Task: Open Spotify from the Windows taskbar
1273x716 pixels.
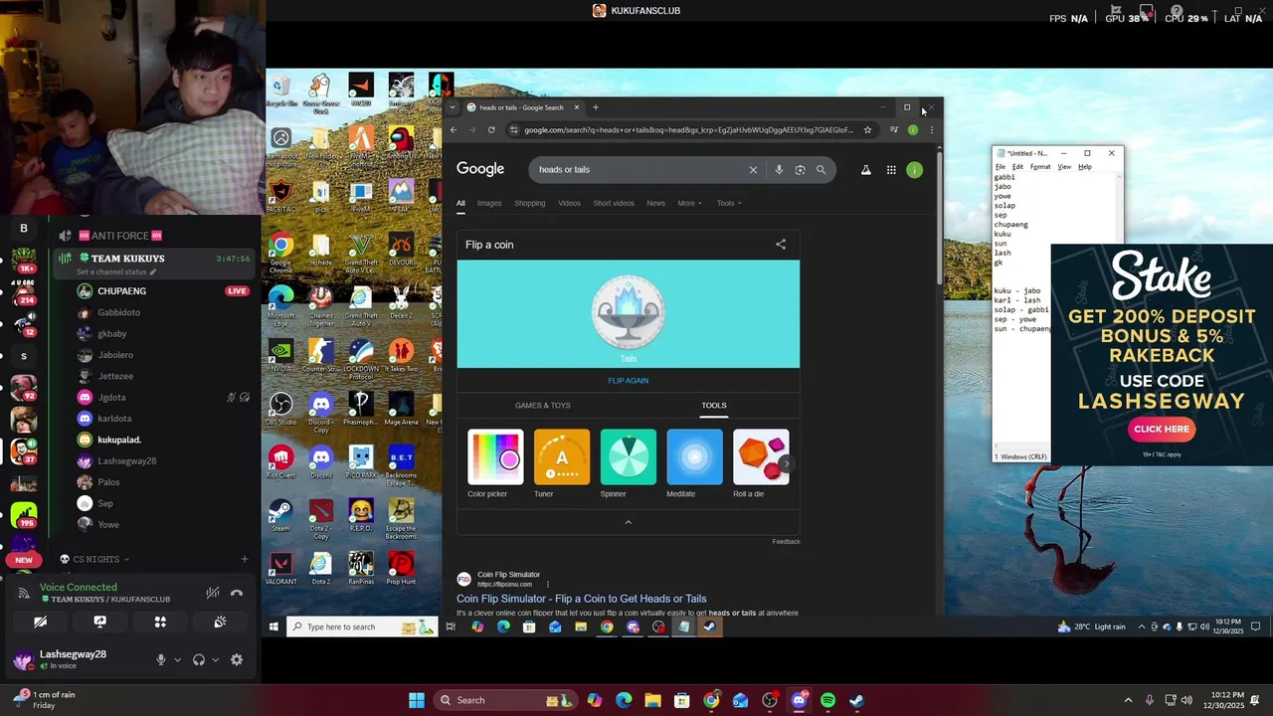Action: 827,700
